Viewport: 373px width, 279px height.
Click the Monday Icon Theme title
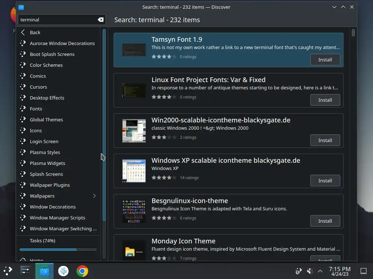[x=184, y=241]
